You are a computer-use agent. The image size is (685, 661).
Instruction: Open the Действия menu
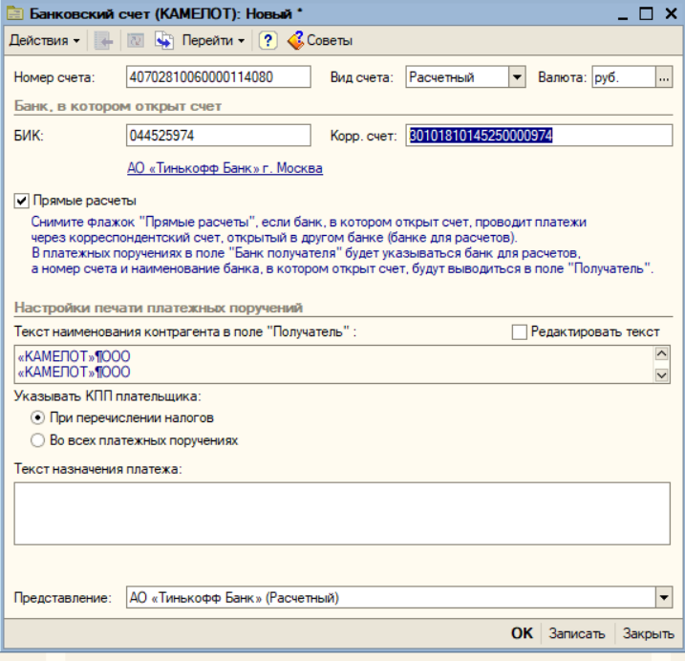pos(45,41)
